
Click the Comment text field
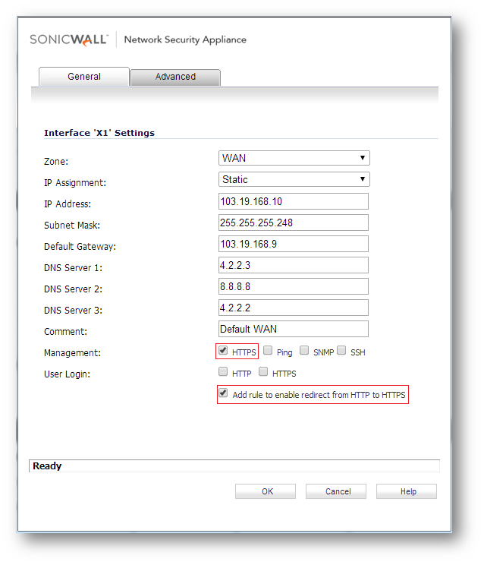coord(293,329)
